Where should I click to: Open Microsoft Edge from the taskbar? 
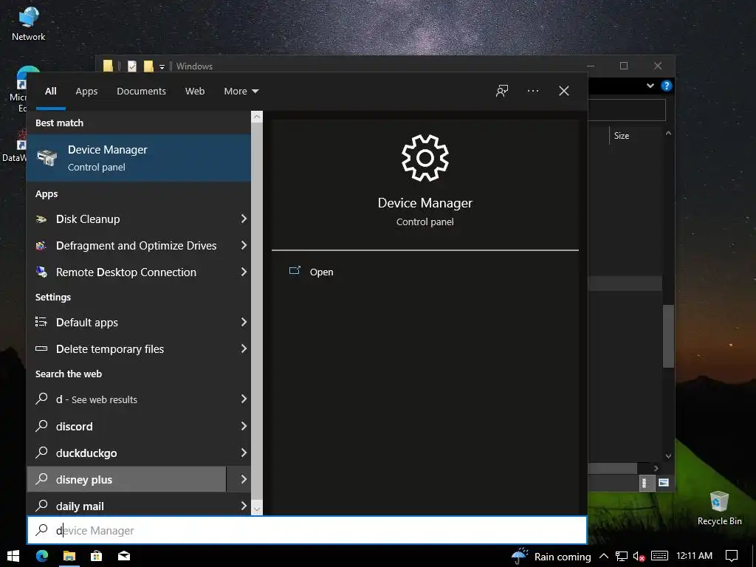(x=42, y=556)
